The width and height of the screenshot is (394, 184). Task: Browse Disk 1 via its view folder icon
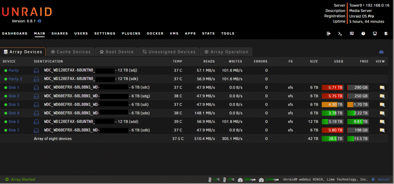(382, 87)
